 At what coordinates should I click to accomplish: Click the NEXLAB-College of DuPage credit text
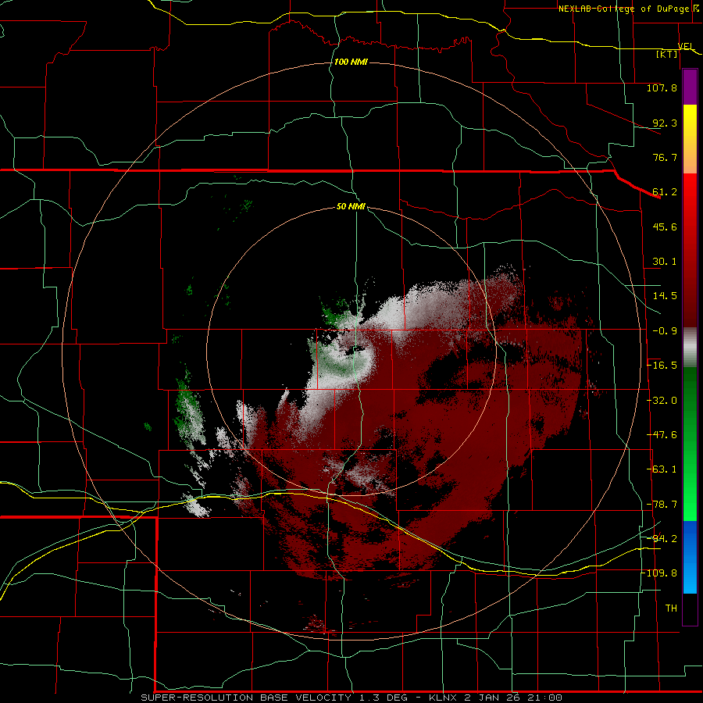tap(628, 9)
